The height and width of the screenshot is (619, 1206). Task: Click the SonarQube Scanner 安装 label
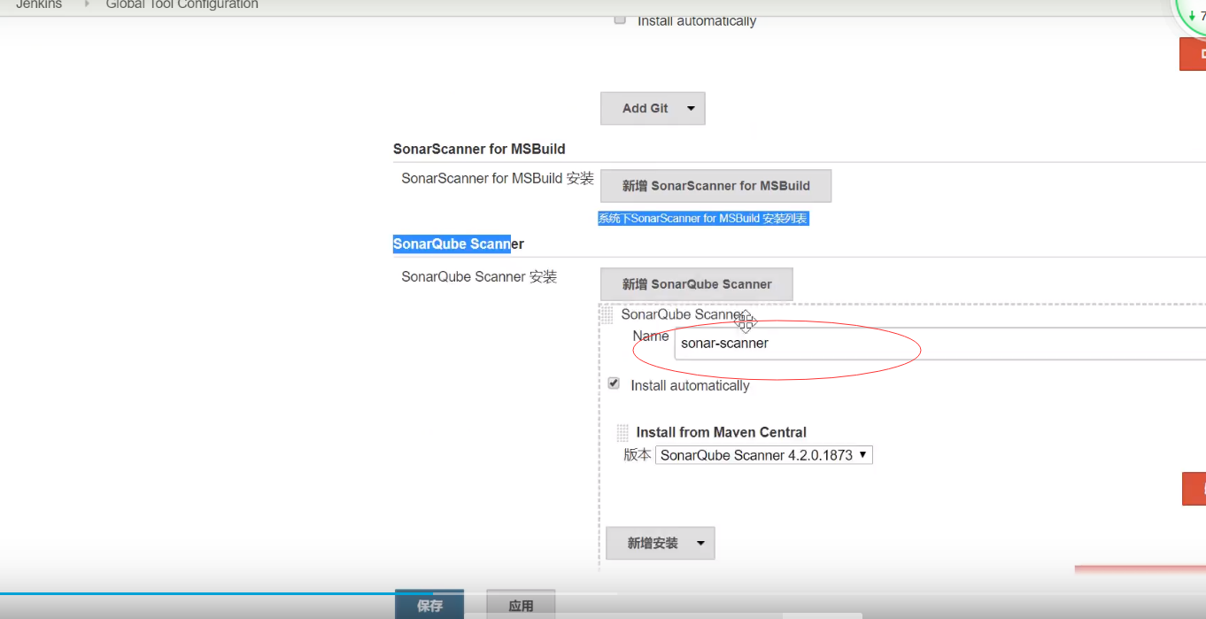[479, 276]
